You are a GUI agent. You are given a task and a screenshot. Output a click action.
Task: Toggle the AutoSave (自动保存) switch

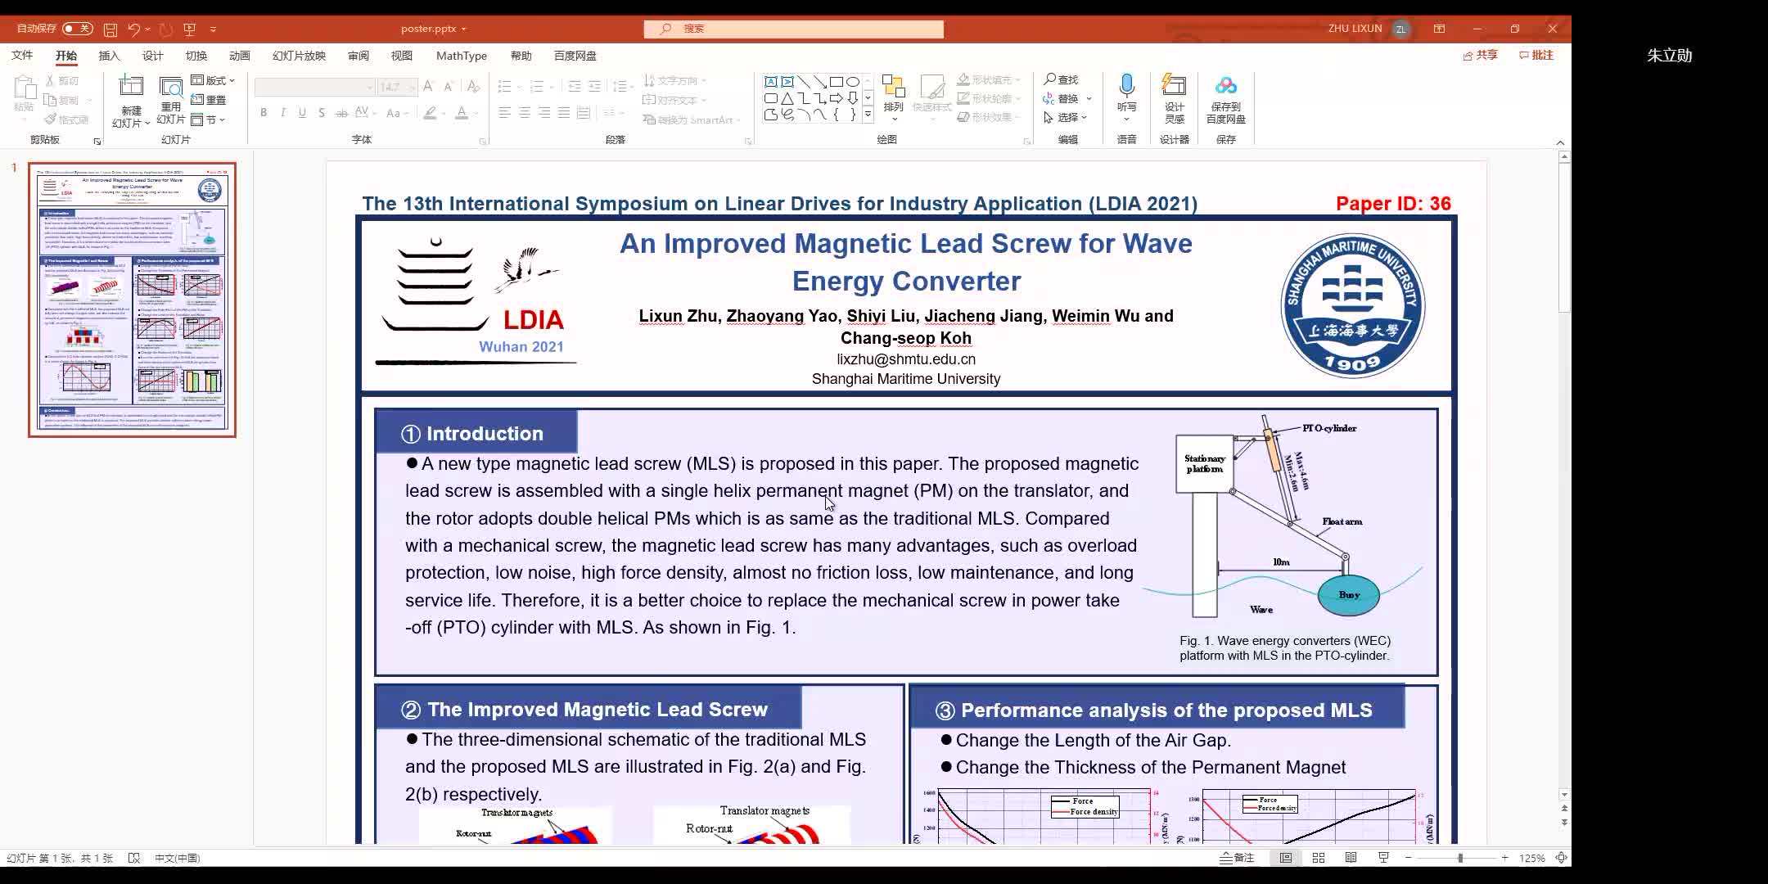pyautogui.click(x=78, y=29)
